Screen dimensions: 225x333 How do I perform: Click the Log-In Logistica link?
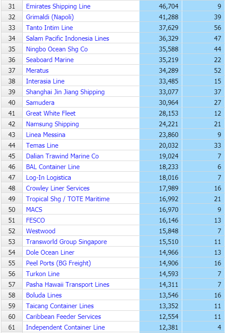tap(49, 178)
